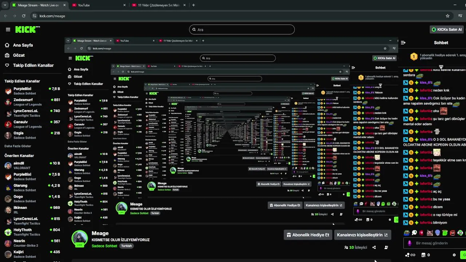Go forward with the browser forward arrow

[x=15, y=16]
